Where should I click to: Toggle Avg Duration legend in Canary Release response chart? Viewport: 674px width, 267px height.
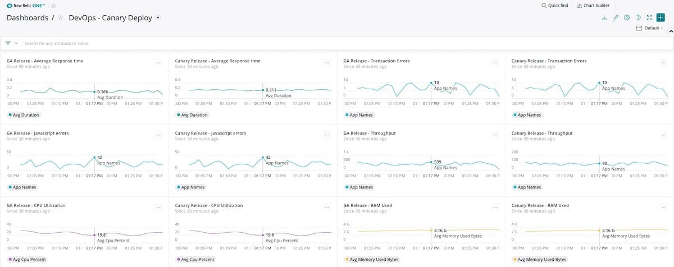tap(192, 115)
